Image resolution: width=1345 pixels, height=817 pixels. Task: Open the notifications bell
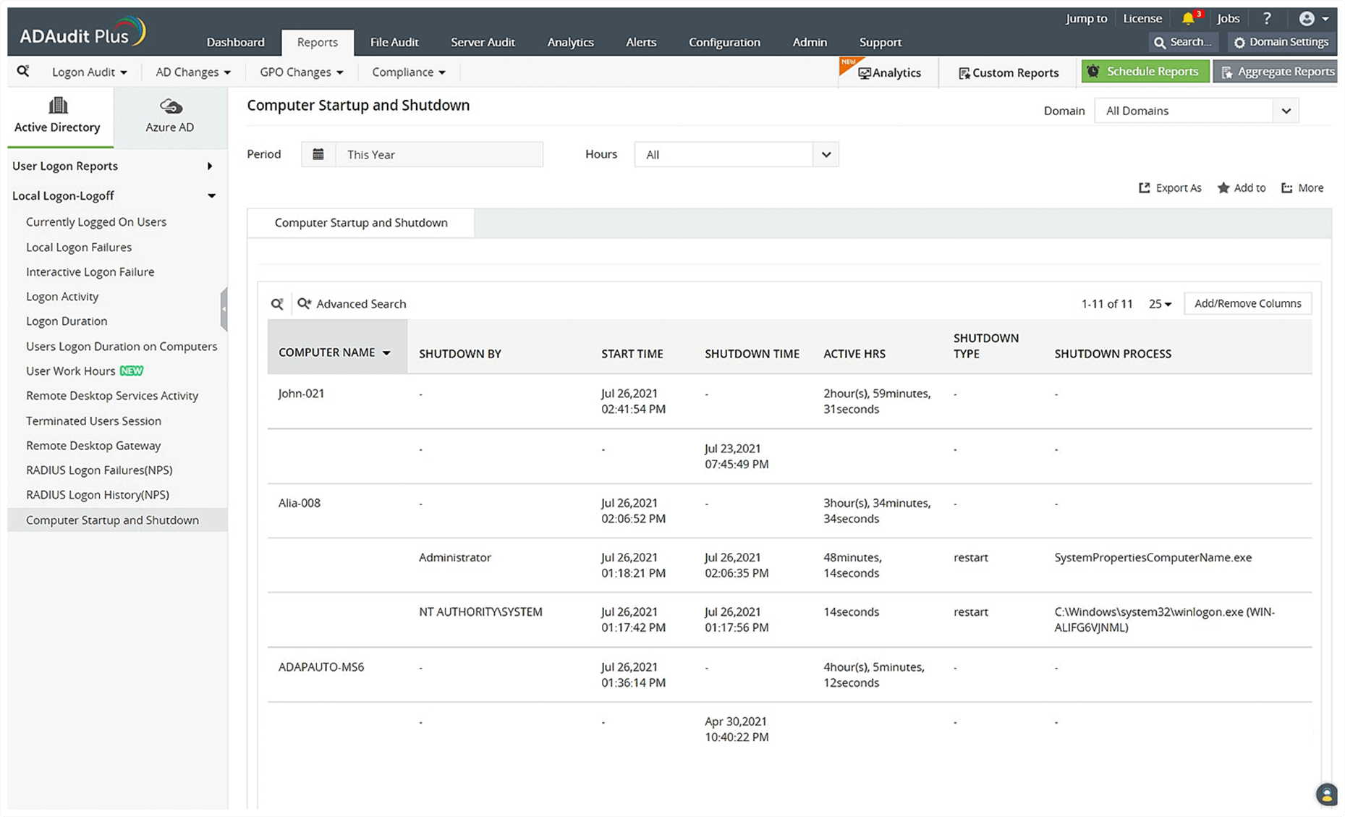coord(1189,18)
